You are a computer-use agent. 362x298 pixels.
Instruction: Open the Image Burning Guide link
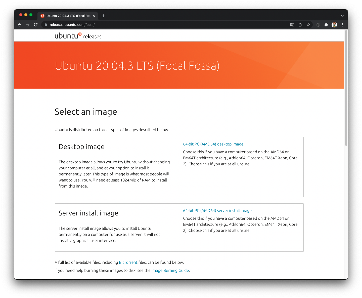pyautogui.click(x=170, y=270)
